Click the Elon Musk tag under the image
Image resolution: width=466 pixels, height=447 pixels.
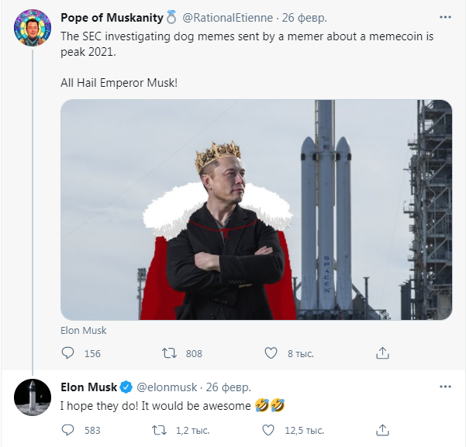(x=83, y=330)
